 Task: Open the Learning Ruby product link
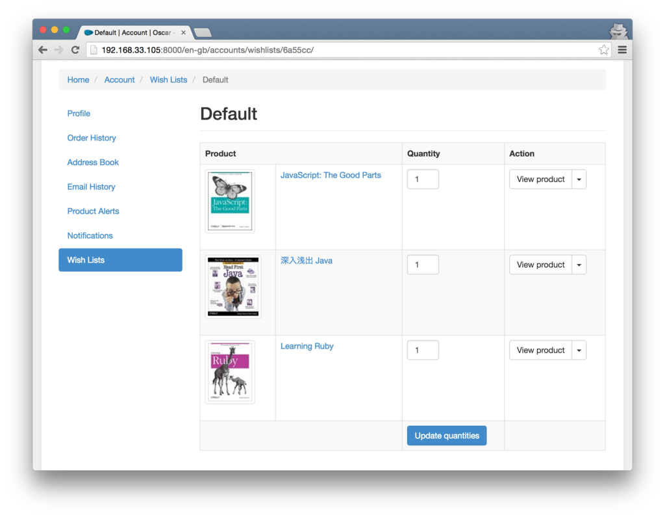pos(307,346)
